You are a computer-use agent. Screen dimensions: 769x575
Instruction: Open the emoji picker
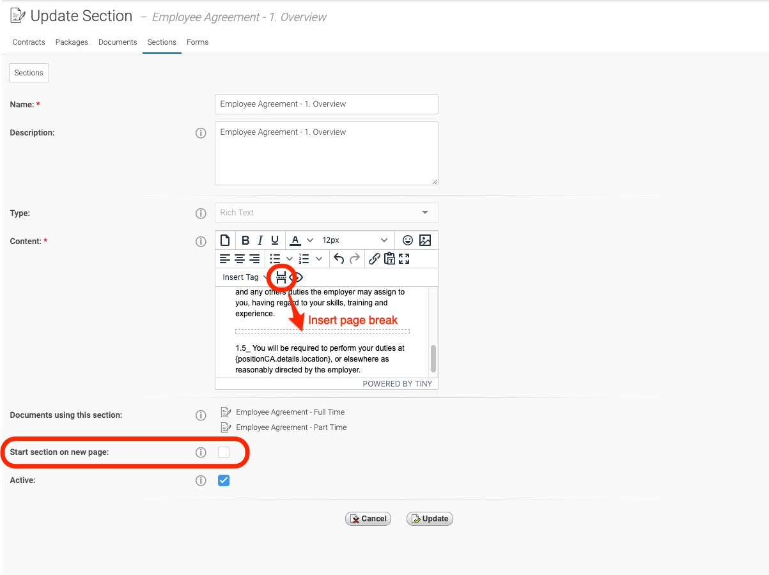407,240
